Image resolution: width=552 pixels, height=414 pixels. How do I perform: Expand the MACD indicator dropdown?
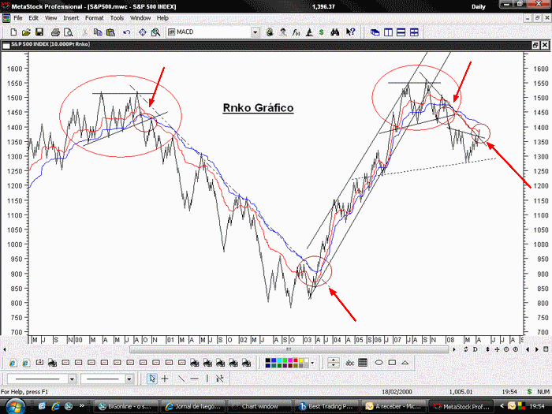pos(255,32)
